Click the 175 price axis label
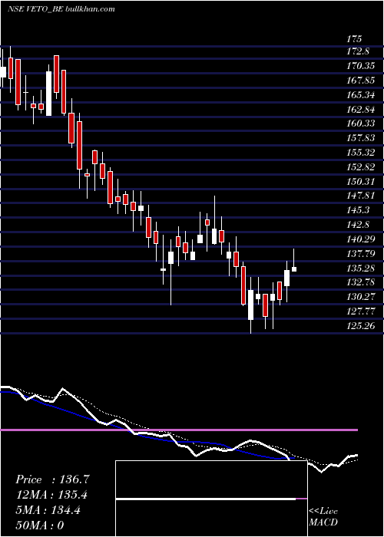 point(354,38)
